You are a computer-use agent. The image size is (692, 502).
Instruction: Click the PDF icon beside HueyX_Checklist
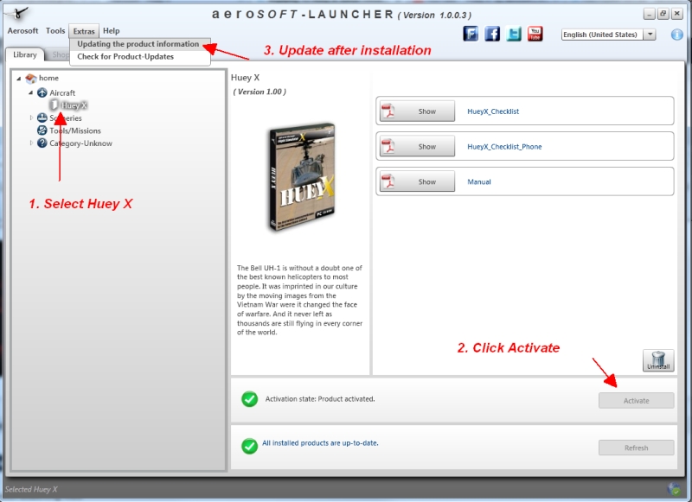tap(389, 111)
